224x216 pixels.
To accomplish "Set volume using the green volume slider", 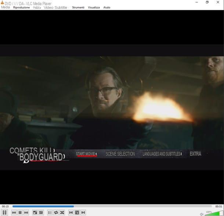I will pyautogui.click(x=214, y=213).
